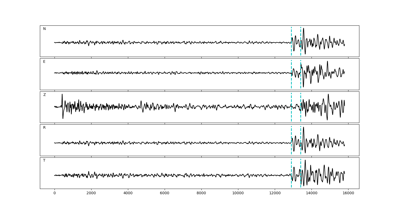
Task: Click x-axis tick label 2000
Action: pos(91,193)
